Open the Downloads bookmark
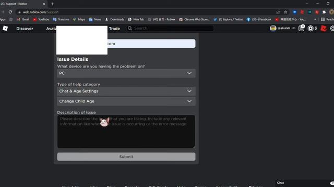Screen dimensions: 334x187 [x=115, y=19]
